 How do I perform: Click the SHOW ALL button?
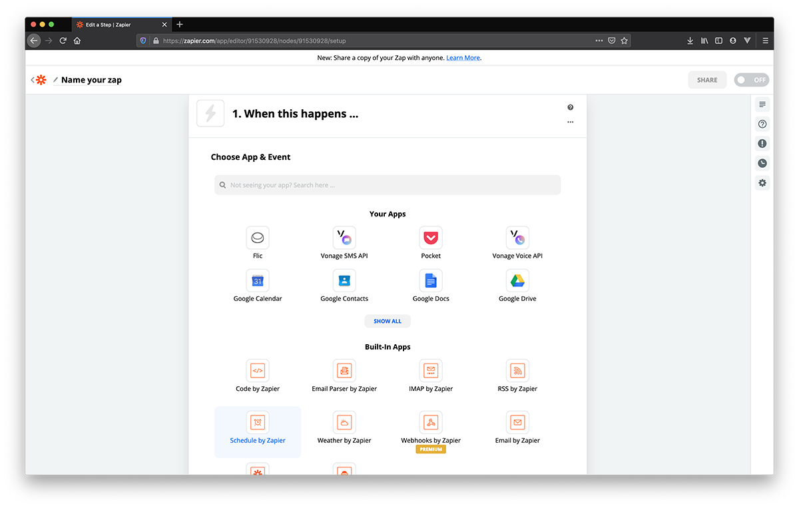click(x=388, y=321)
